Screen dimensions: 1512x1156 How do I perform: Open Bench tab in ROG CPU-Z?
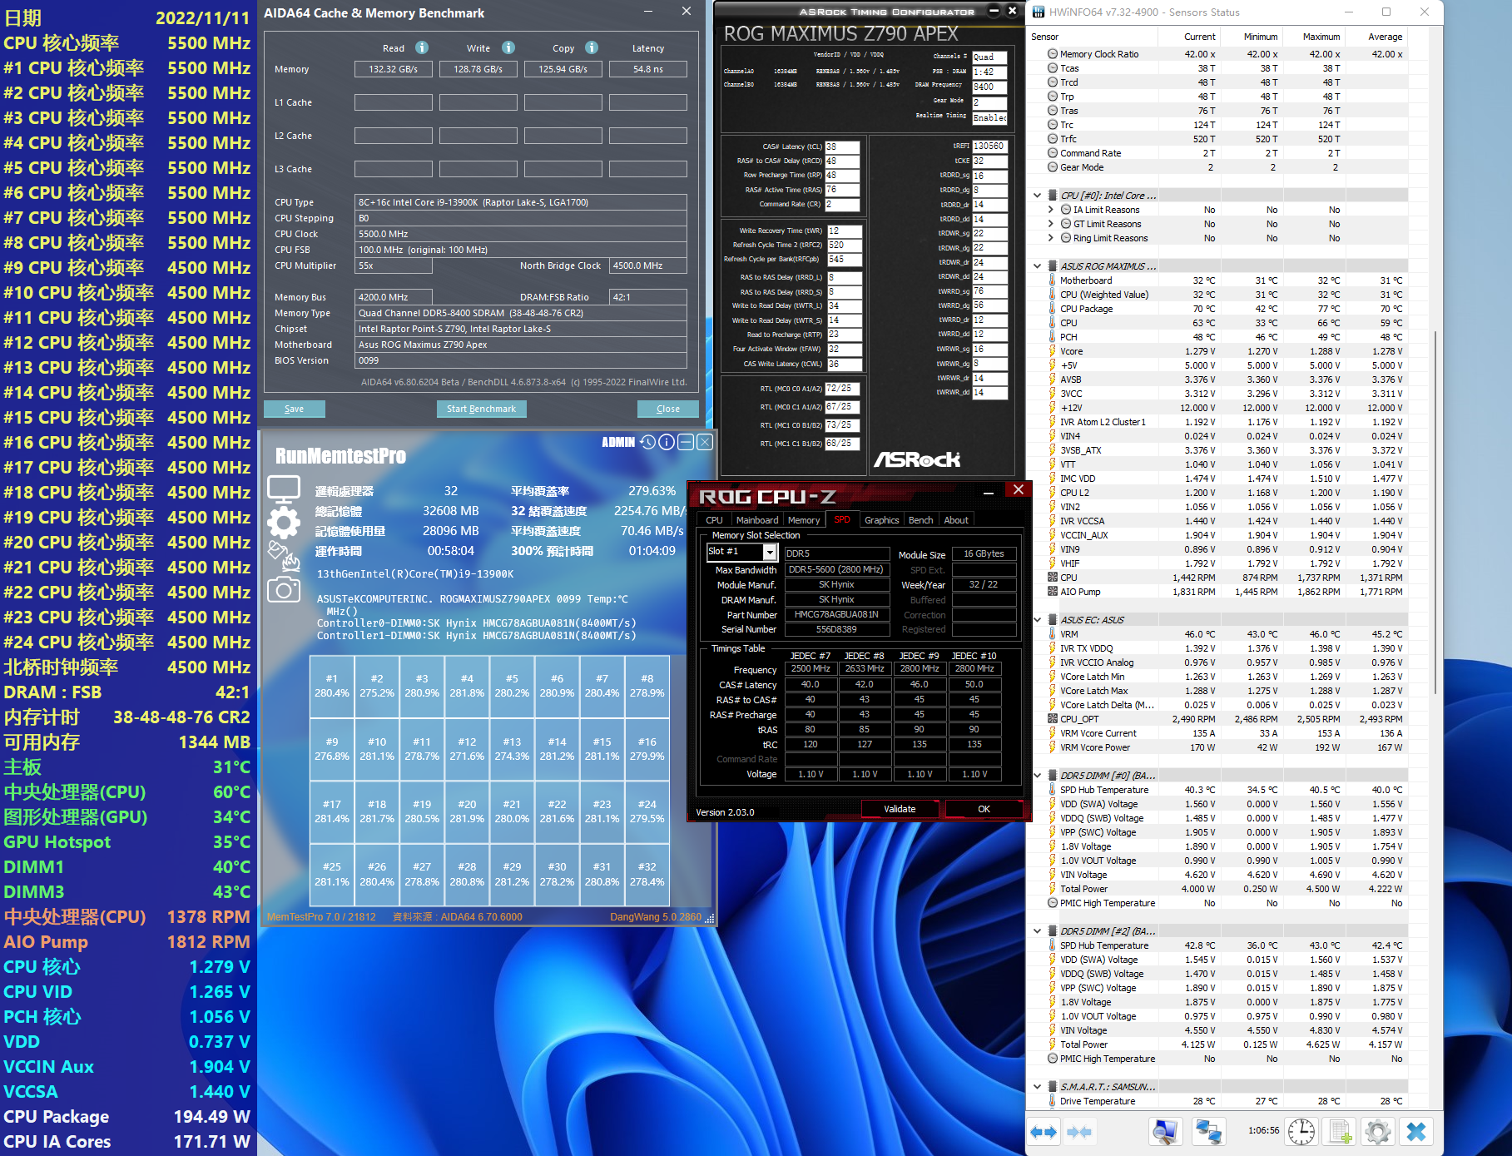[x=920, y=520]
